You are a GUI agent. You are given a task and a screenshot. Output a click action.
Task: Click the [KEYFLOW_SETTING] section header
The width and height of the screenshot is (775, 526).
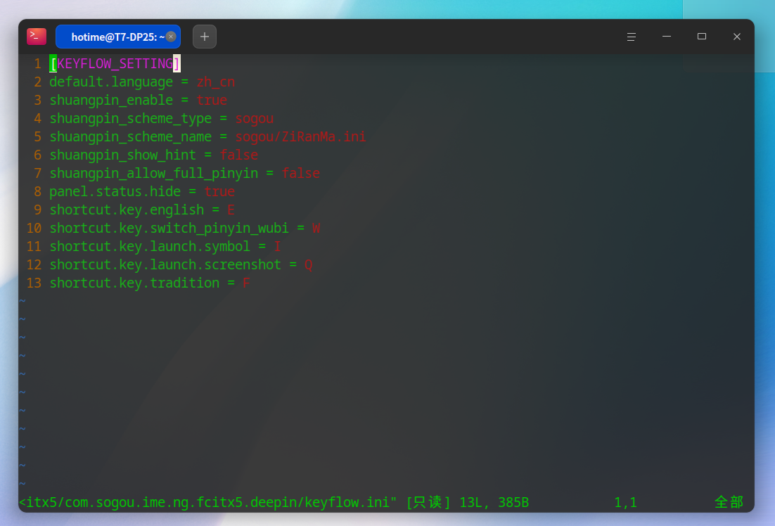pos(115,64)
